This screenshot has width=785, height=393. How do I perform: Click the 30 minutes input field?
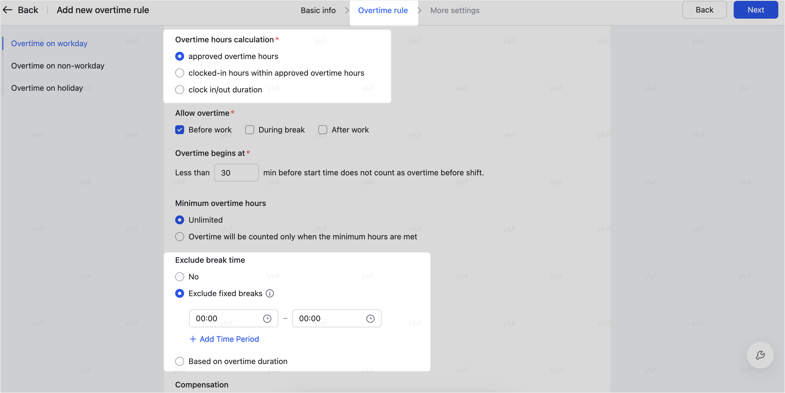(236, 173)
